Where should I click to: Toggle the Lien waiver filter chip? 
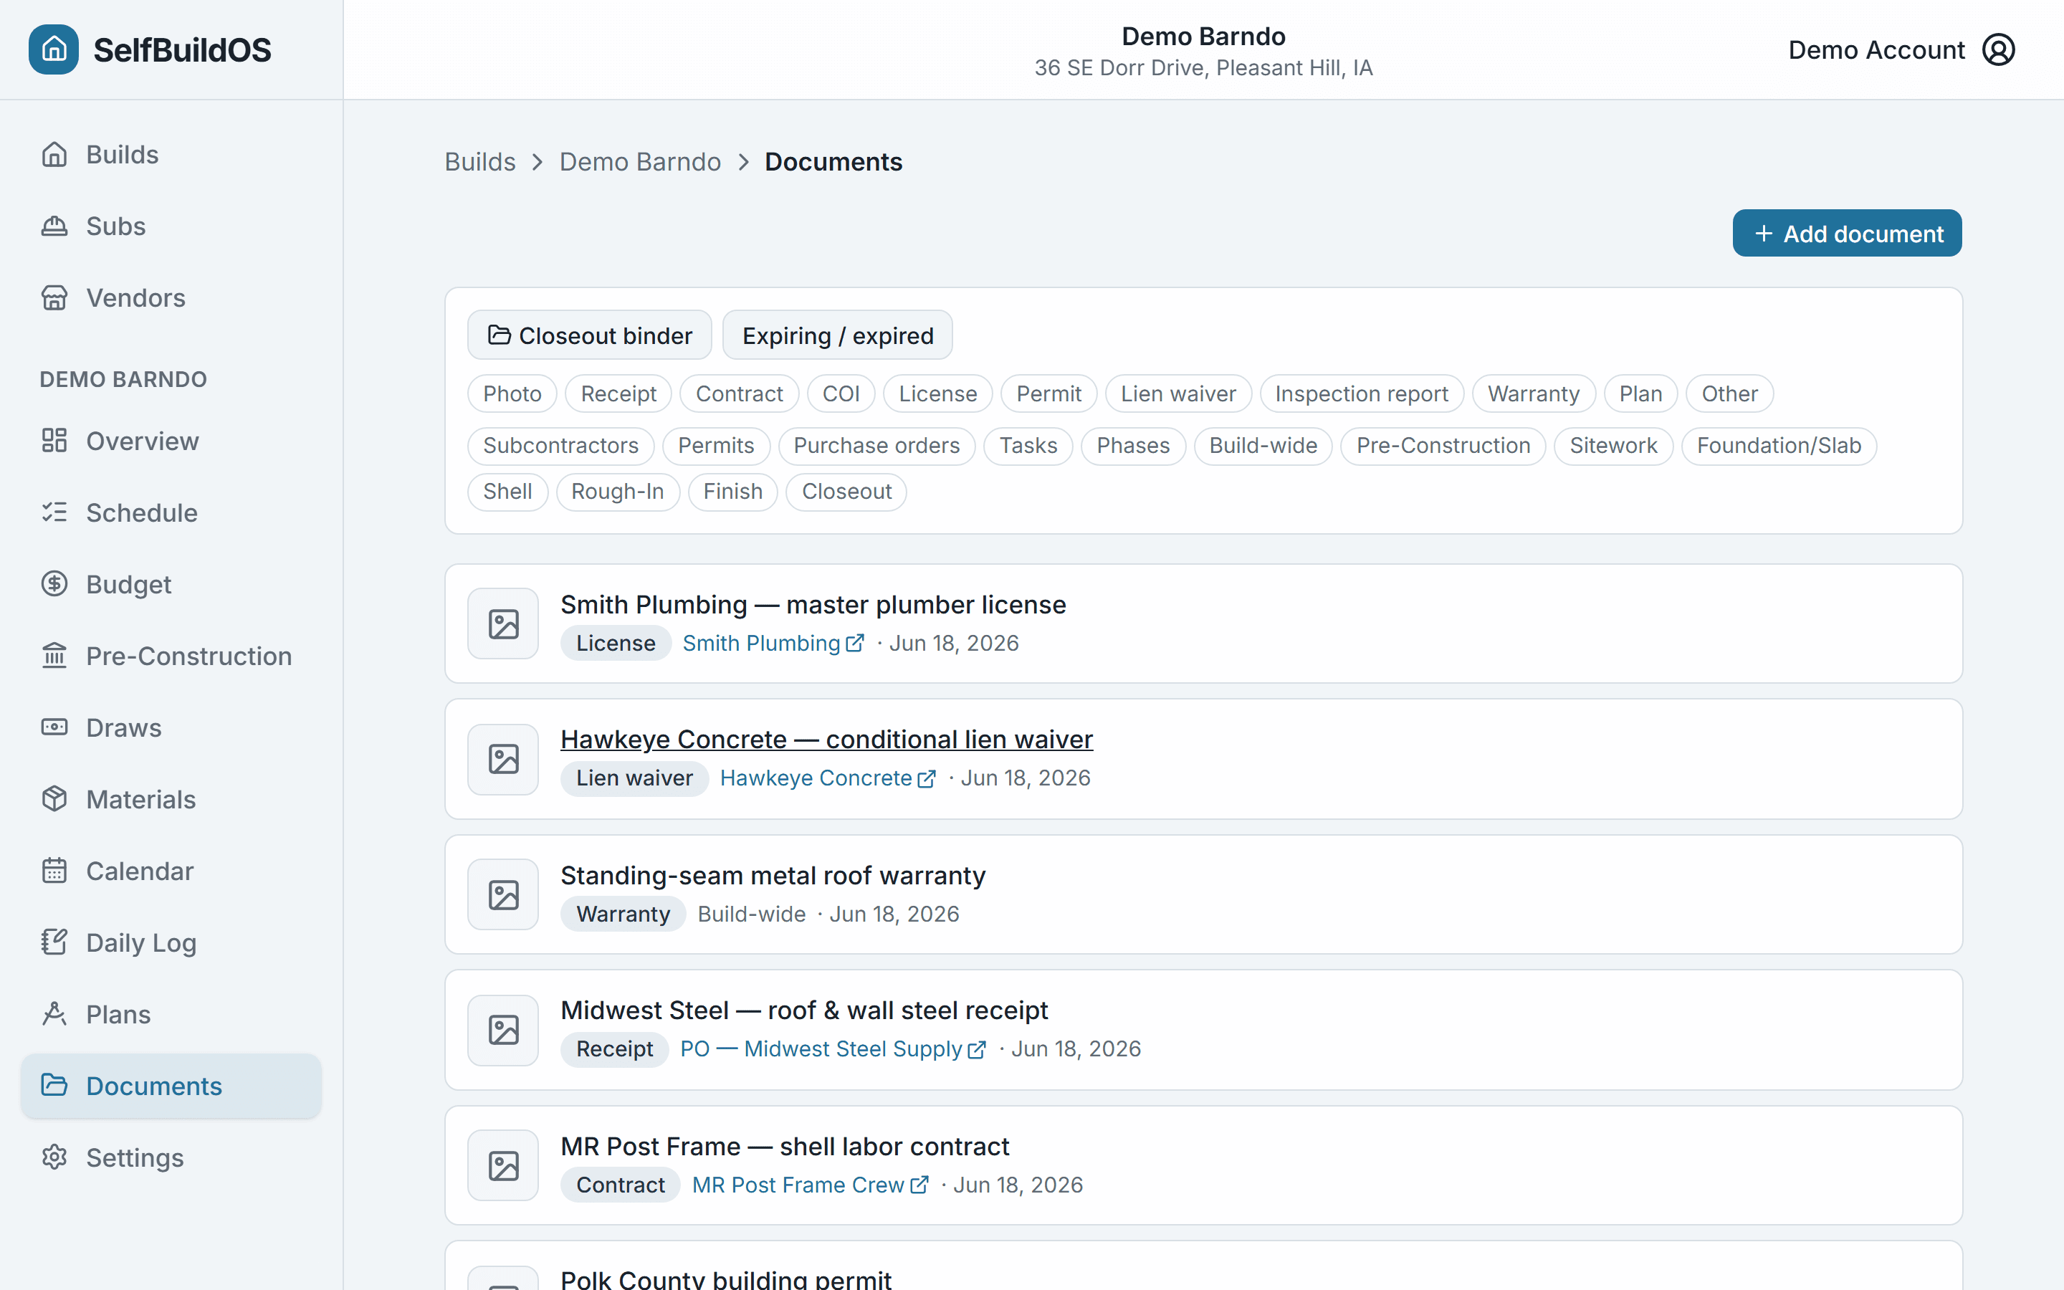[1179, 393]
